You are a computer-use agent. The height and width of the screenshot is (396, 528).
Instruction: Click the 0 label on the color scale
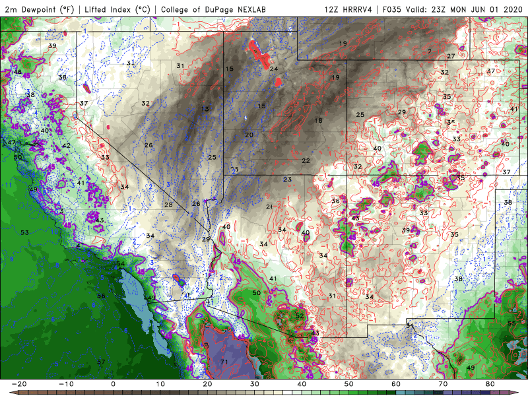(x=113, y=383)
